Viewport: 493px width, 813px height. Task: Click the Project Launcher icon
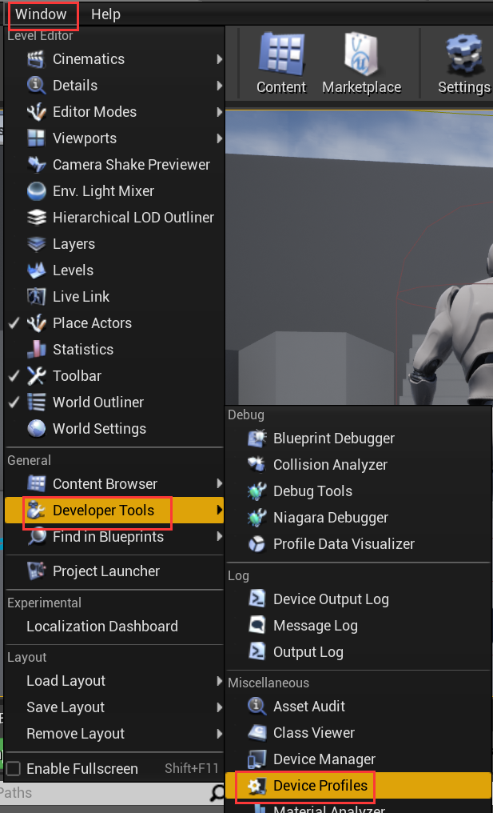36,571
